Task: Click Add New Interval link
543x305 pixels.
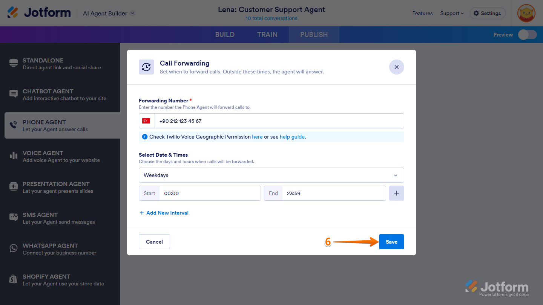Action: (164, 213)
